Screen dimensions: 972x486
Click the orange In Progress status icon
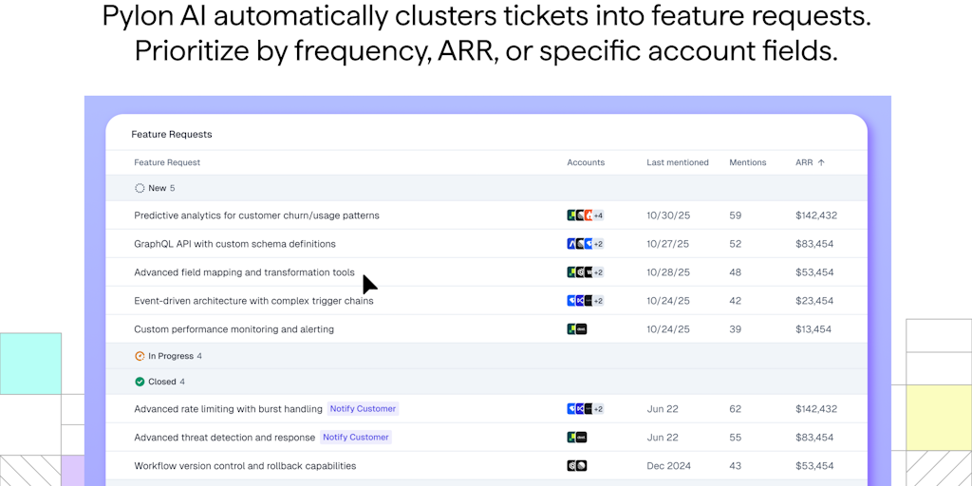point(140,356)
